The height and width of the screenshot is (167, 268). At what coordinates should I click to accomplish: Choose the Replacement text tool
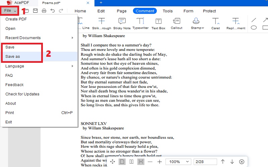tap(236, 24)
